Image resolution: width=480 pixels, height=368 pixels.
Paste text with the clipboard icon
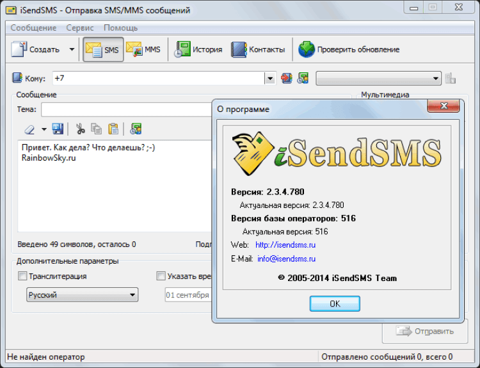[x=113, y=129]
